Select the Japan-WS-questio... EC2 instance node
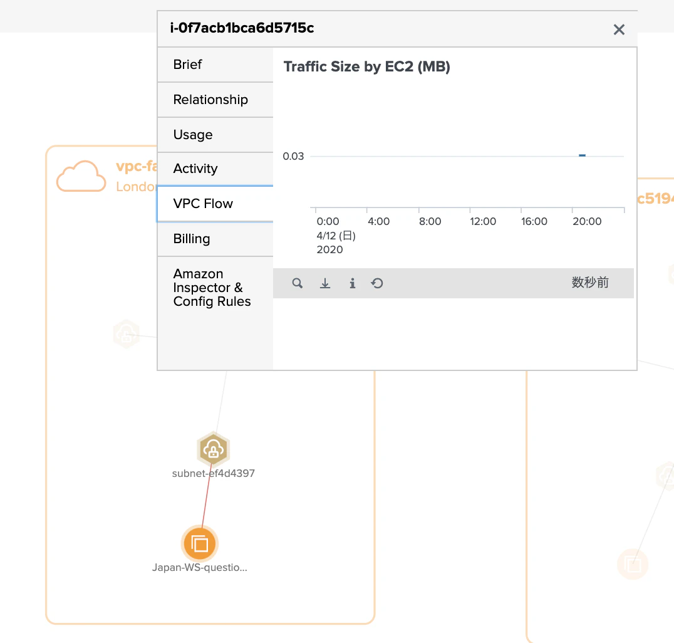Image resolution: width=674 pixels, height=643 pixels. (x=199, y=543)
